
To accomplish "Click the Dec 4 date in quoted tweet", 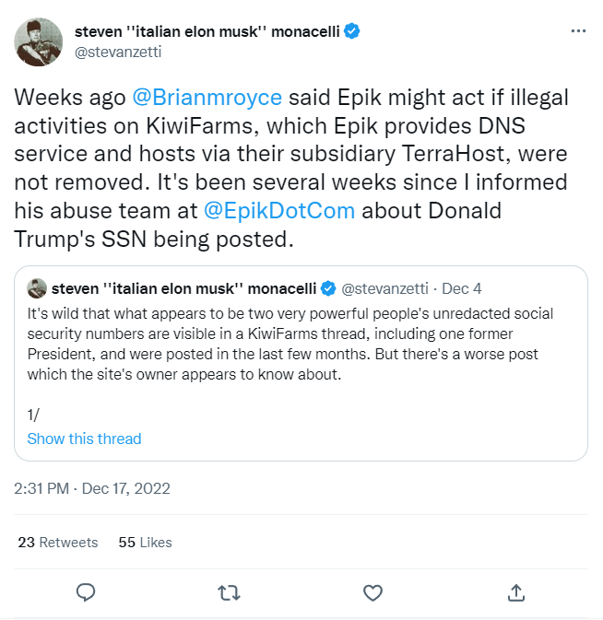I will [461, 288].
